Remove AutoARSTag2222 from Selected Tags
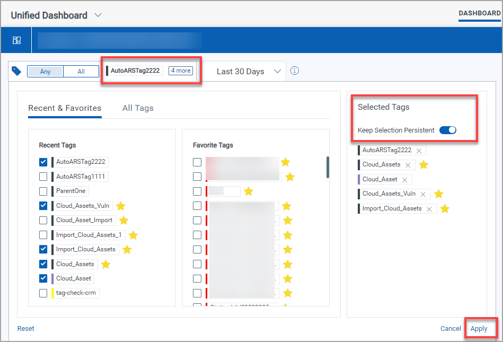 [x=419, y=151]
